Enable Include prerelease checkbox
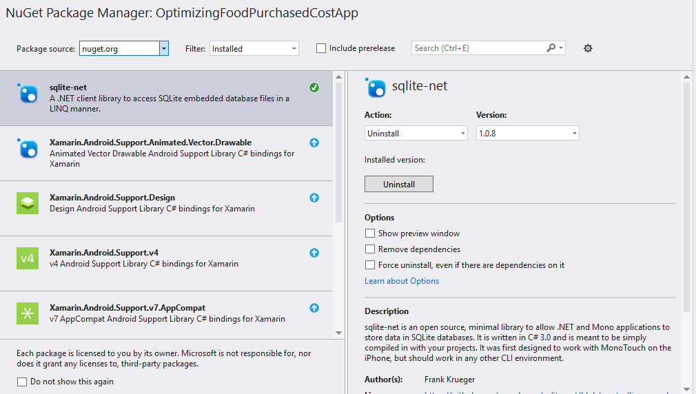The image size is (696, 394). pyautogui.click(x=321, y=48)
